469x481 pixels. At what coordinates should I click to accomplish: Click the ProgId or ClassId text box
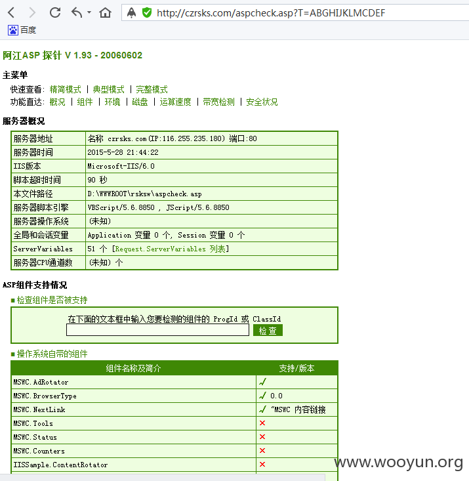tap(157, 330)
